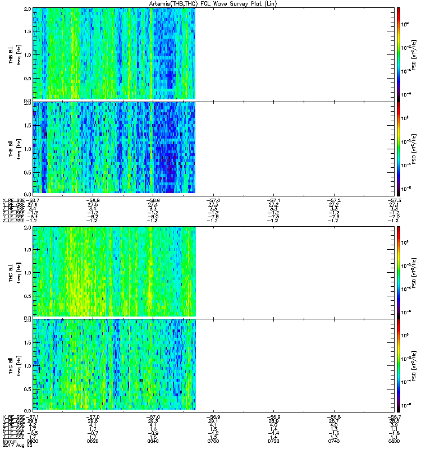Click the ephemeris value -8.0

tap(153, 217)
